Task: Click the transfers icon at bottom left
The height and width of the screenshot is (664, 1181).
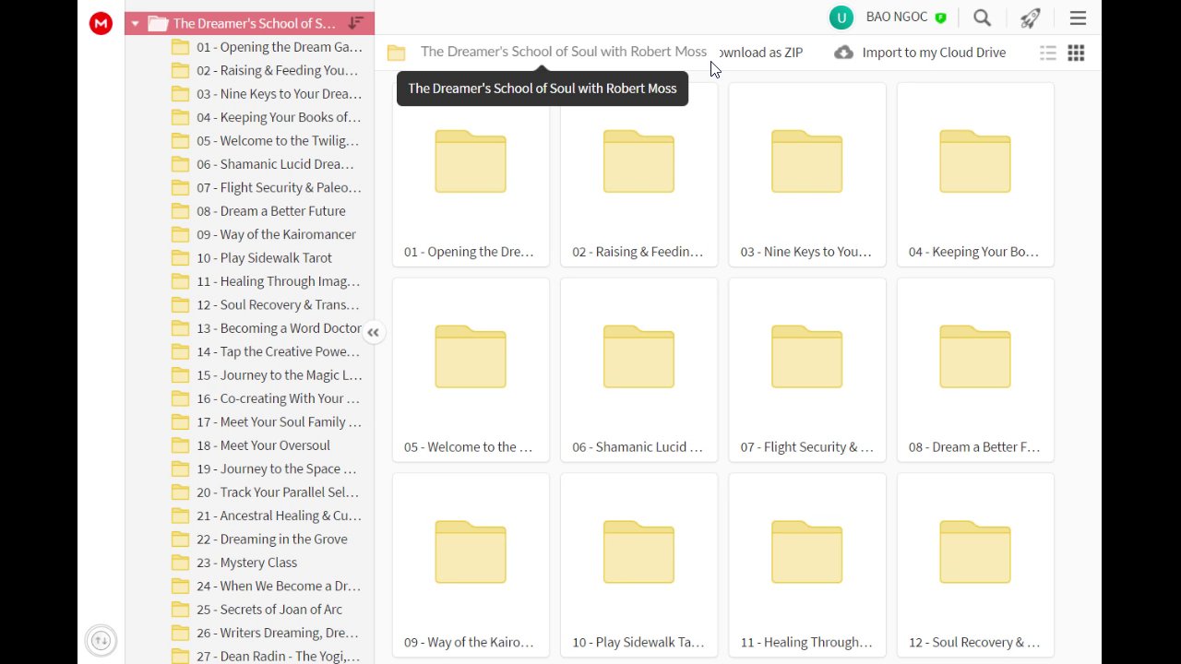Action: coord(101,640)
